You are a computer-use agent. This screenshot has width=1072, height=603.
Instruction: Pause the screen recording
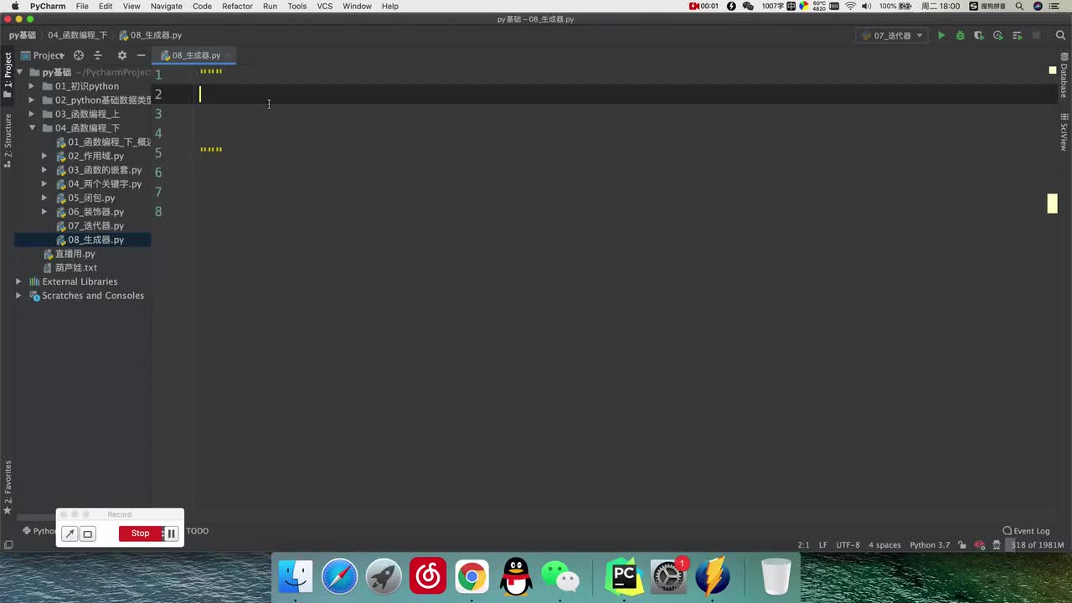tap(171, 533)
